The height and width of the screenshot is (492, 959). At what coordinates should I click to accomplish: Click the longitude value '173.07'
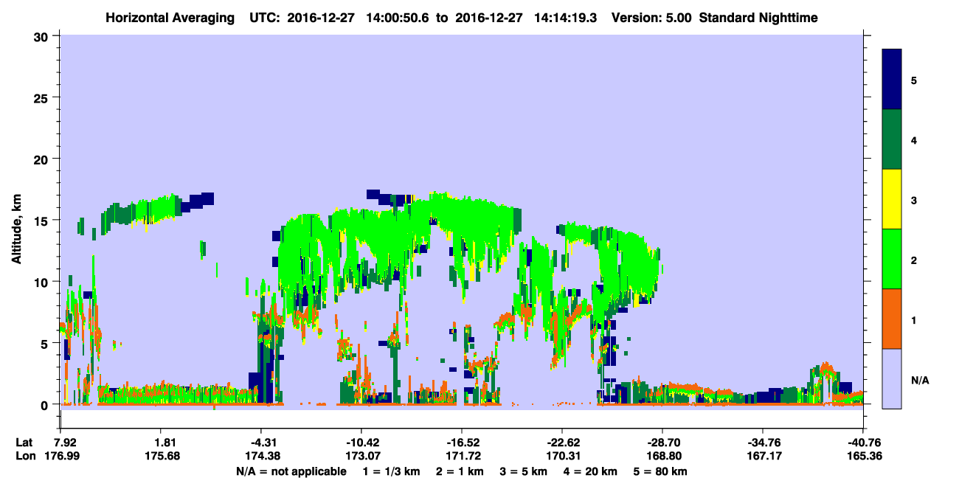pyautogui.click(x=361, y=457)
